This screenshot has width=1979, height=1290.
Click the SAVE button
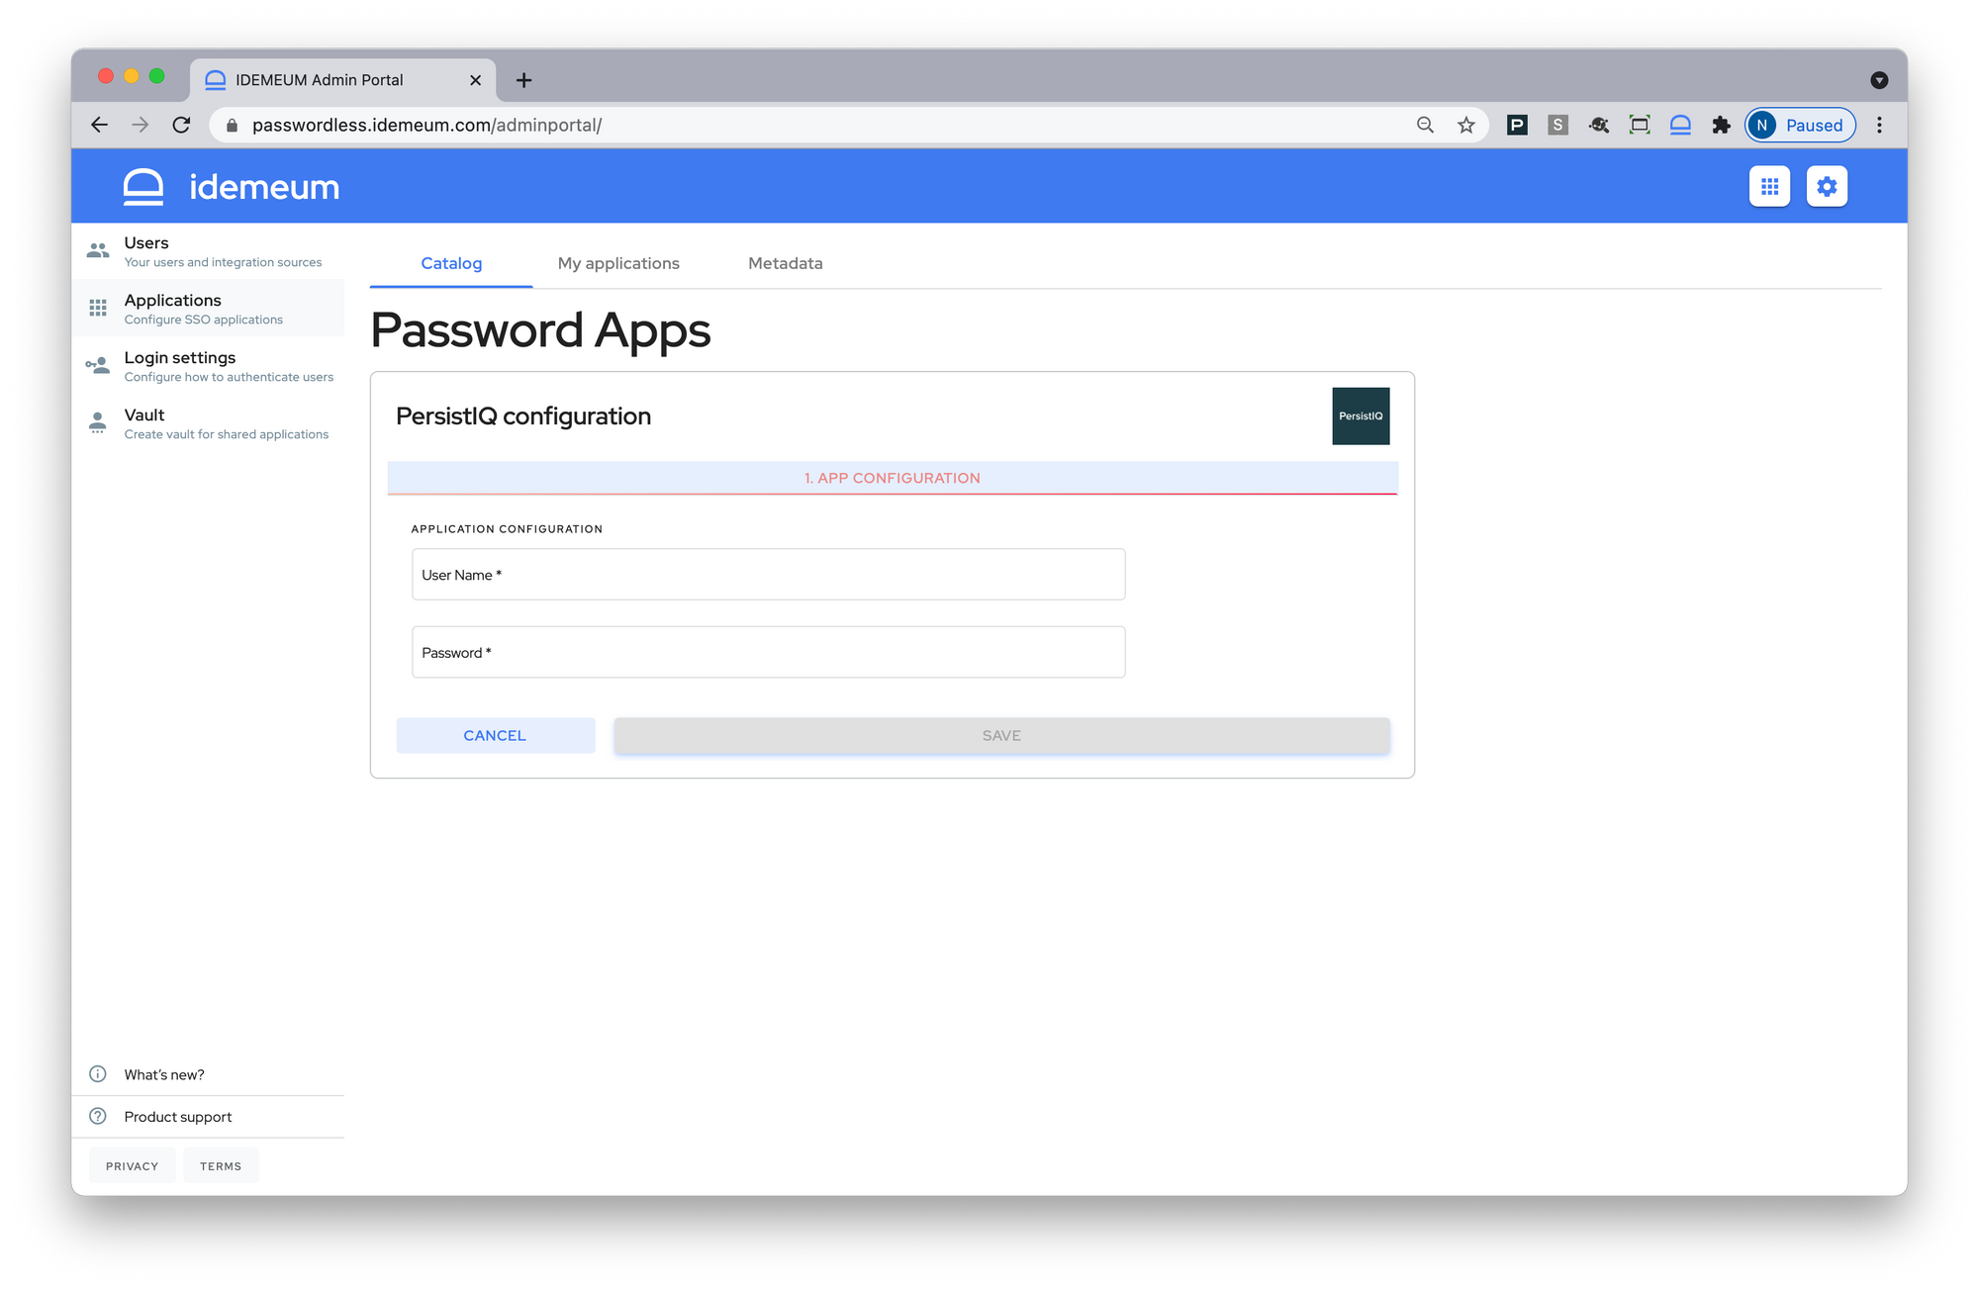point(1001,735)
